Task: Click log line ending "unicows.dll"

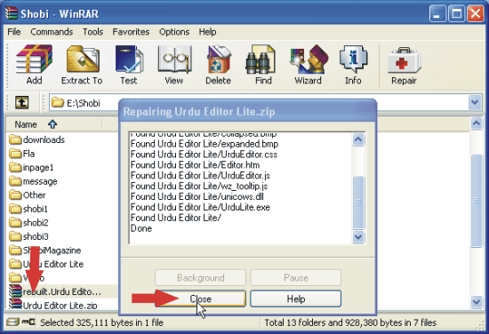Action: tap(197, 197)
